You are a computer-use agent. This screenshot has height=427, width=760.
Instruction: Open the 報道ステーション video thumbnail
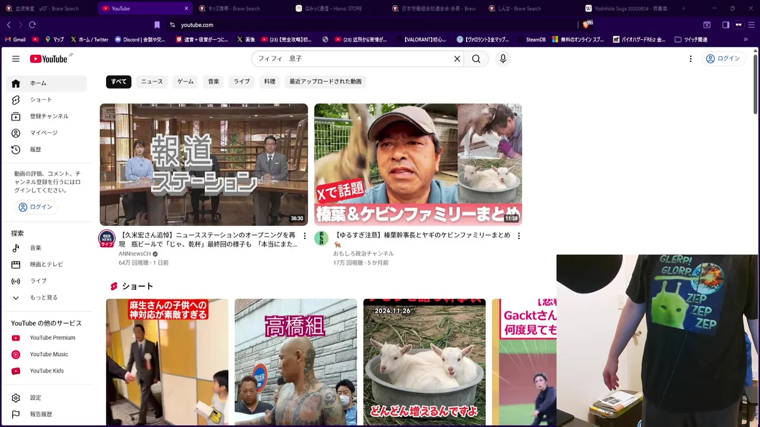[204, 164]
